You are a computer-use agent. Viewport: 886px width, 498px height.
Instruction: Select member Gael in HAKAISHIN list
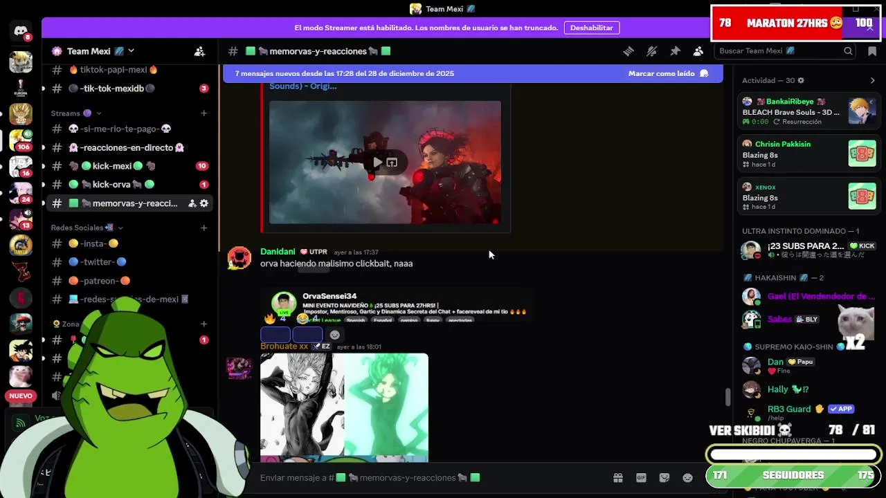808,297
